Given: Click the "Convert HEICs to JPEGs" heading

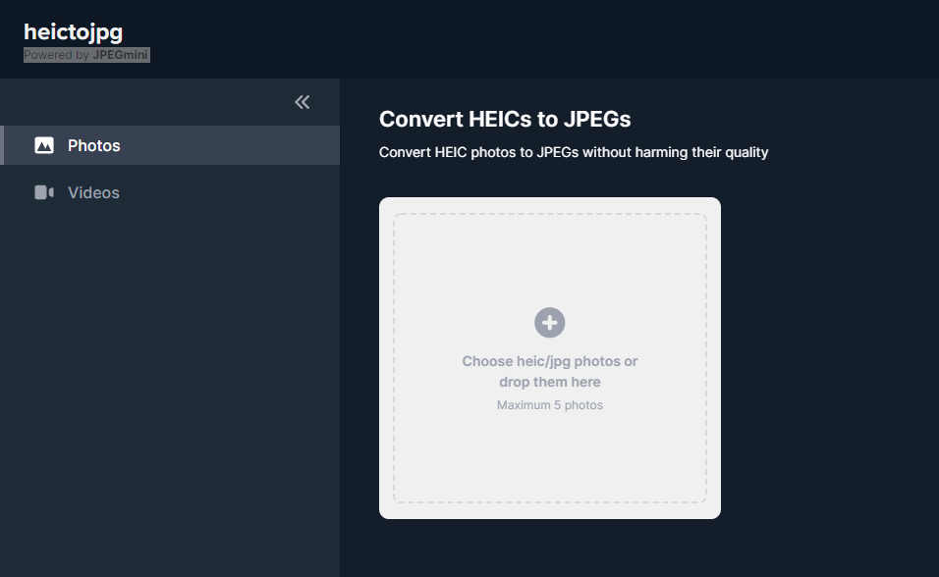Looking at the screenshot, I should coord(505,120).
